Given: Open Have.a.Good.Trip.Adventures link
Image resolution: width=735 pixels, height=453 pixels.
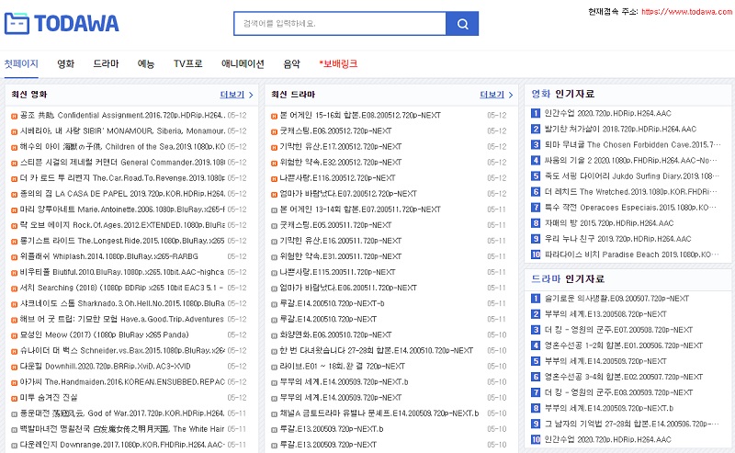Looking at the screenshot, I should click(x=122, y=320).
